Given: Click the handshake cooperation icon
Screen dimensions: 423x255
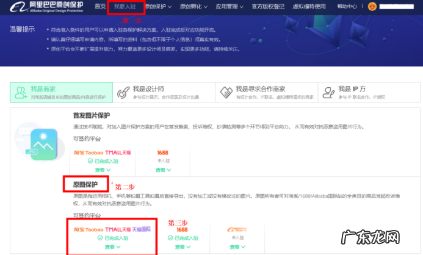Looking at the screenshot, I should [226, 93].
